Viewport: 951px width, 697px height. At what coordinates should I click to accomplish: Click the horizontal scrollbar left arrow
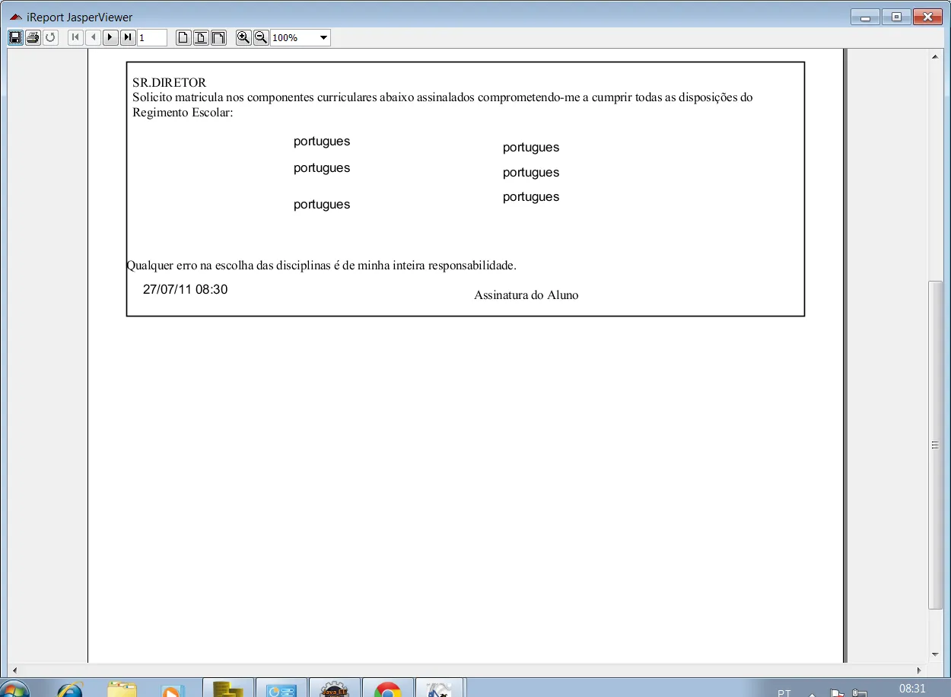pos(15,670)
